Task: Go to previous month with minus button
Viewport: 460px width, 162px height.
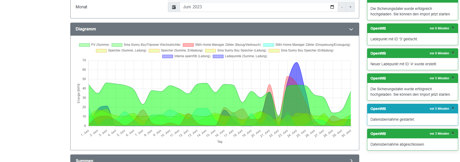Action: coord(342,7)
